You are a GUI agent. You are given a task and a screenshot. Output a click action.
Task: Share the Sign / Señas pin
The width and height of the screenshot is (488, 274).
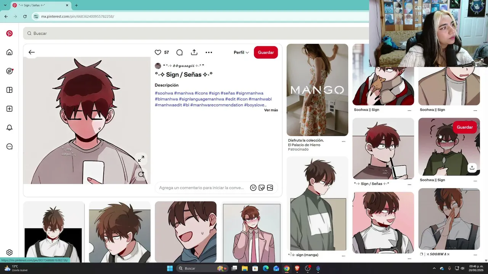(x=194, y=53)
